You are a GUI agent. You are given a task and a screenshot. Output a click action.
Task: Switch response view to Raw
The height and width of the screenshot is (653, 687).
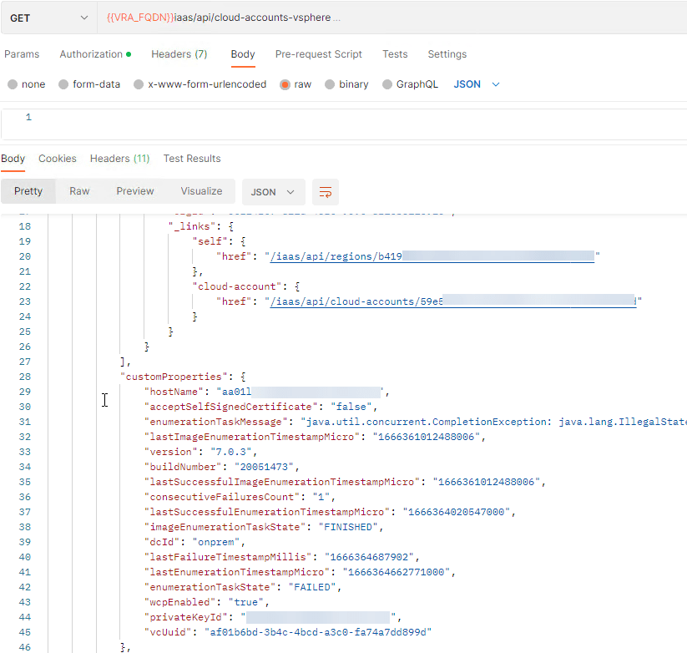(79, 191)
